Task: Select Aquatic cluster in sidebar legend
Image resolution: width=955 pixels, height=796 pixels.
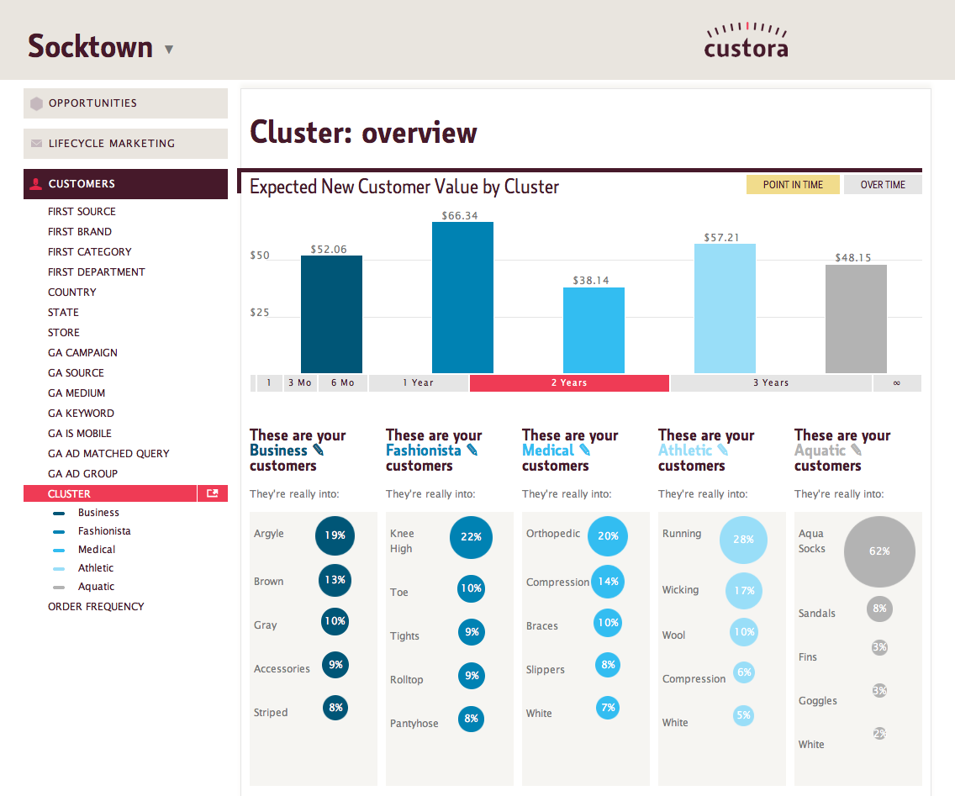Action: pyautogui.click(x=96, y=586)
